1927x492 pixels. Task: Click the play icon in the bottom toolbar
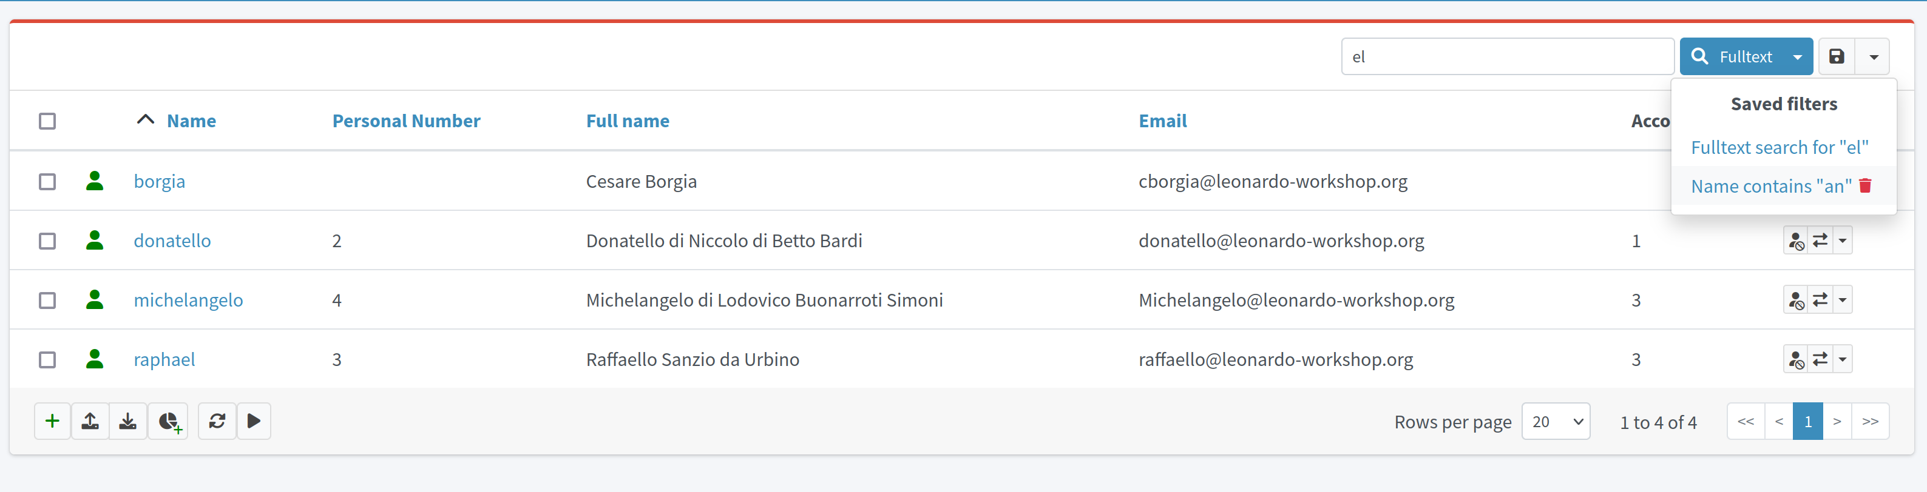(253, 421)
